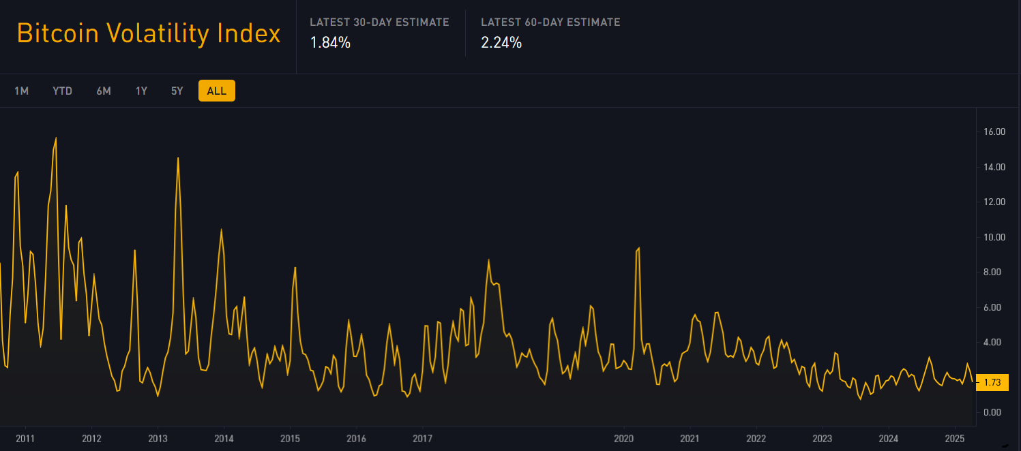The image size is (1021, 451).
Task: Switch to the 5Y range
Action: coord(177,91)
